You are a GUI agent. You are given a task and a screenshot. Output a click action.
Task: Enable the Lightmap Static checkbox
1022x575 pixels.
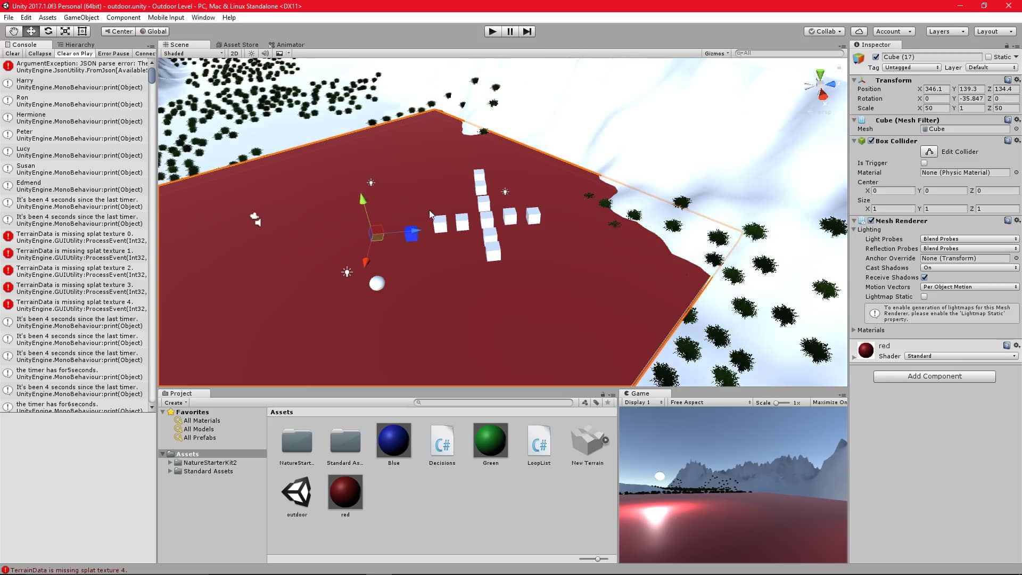click(x=925, y=297)
